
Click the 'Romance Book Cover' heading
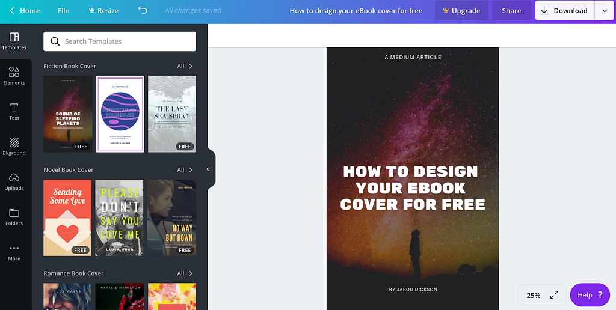click(73, 273)
